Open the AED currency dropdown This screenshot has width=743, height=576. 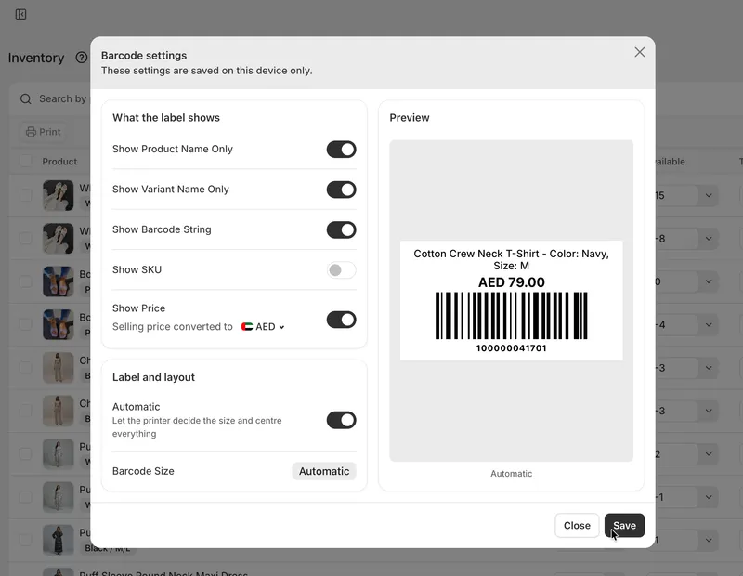pyautogui.click(x=264, y=327)
